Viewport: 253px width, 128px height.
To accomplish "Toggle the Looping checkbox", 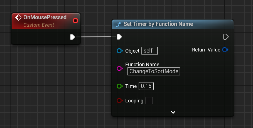I will point(149,100).
